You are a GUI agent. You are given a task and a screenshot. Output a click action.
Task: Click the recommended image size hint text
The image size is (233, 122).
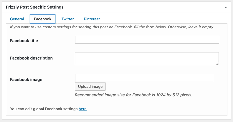pos(133,95)
